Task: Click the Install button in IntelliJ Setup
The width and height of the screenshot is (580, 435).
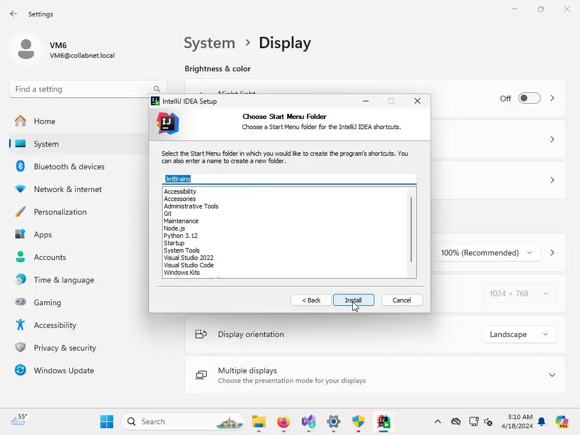Action: 353,300
